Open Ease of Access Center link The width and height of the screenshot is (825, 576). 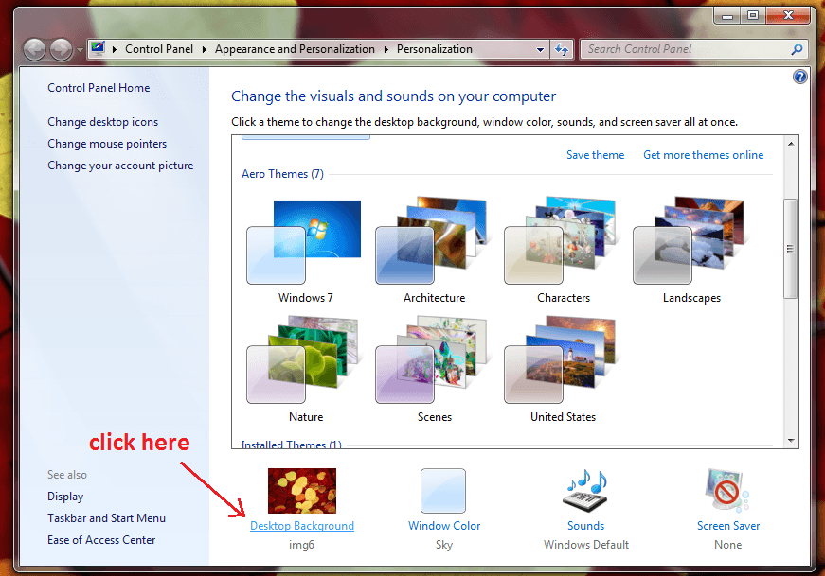pyautogui.click(x=101, y=540)
